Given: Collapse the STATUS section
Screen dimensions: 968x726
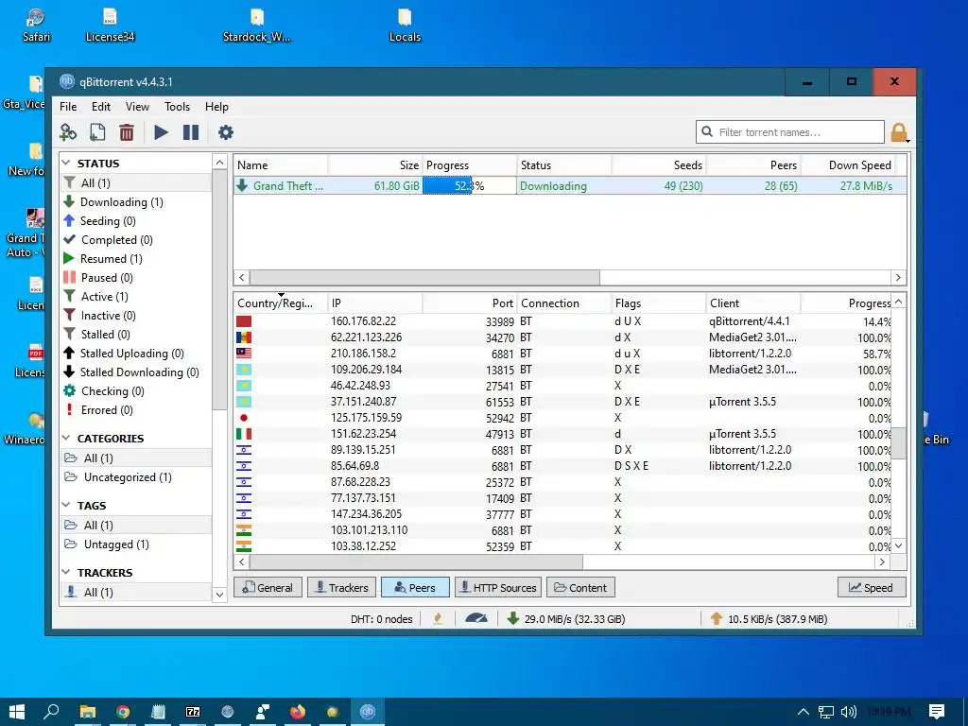Looking at the screenshot, I should click(x=66, y=163).
